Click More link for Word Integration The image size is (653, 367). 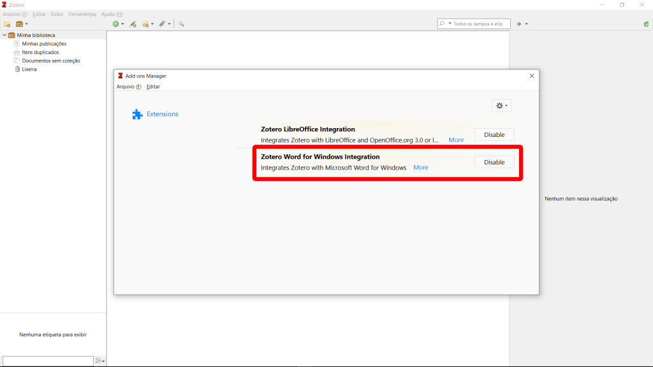pyautogui.click(x=420, y=168)
